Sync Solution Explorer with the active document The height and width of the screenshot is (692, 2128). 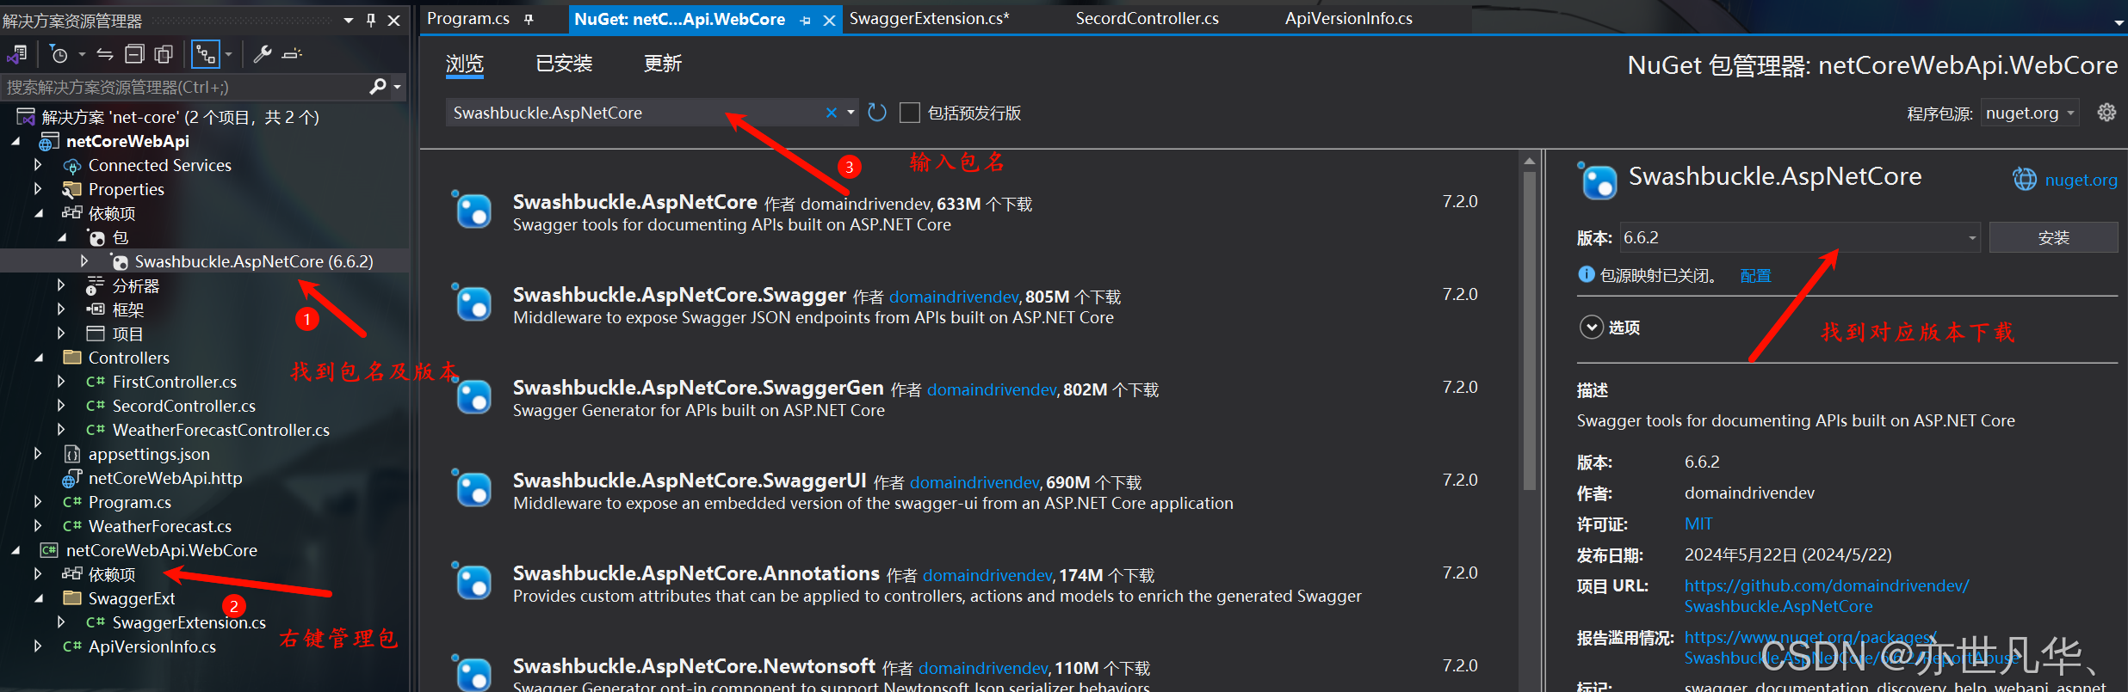click(x=105, y=54)
